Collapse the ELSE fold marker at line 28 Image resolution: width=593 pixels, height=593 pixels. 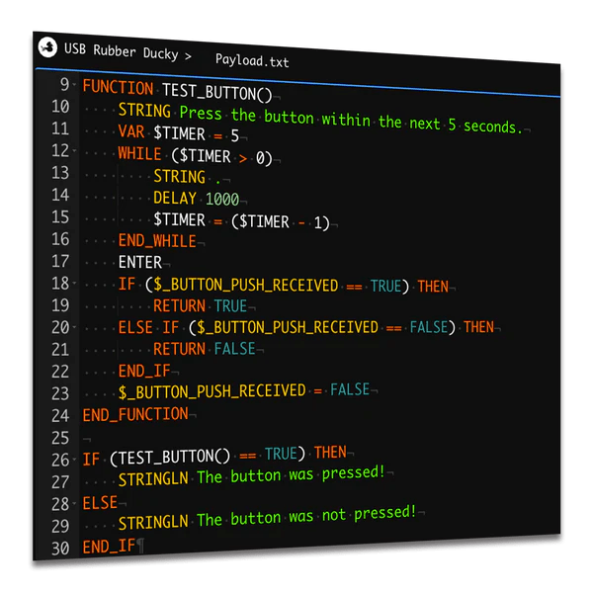(74, 503)
